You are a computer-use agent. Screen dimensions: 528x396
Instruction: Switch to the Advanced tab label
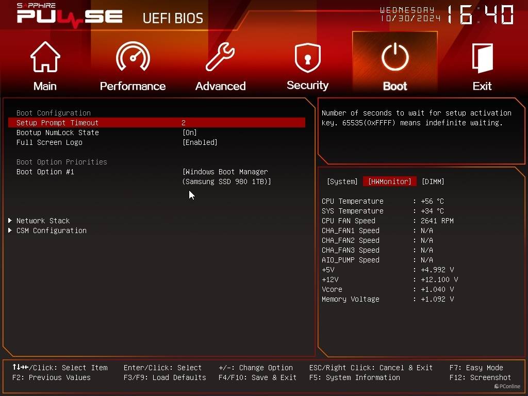coord(220,86)
